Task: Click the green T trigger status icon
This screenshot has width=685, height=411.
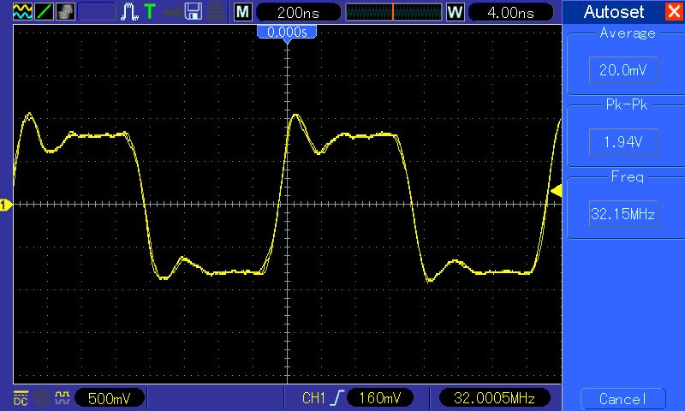Action: coord(150,12)
